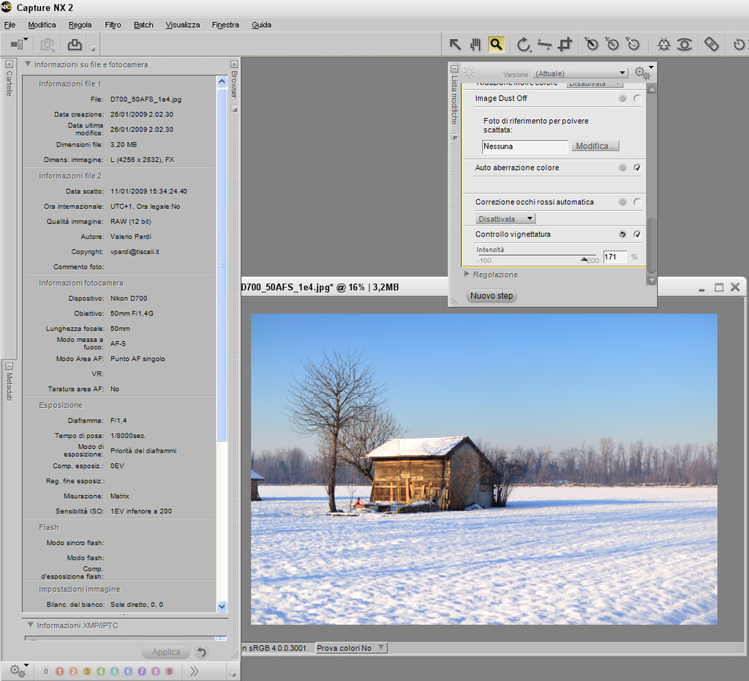749x681 pixels.
Task: Click the vignette Intensità slider handle
Action: pos(584,259)
